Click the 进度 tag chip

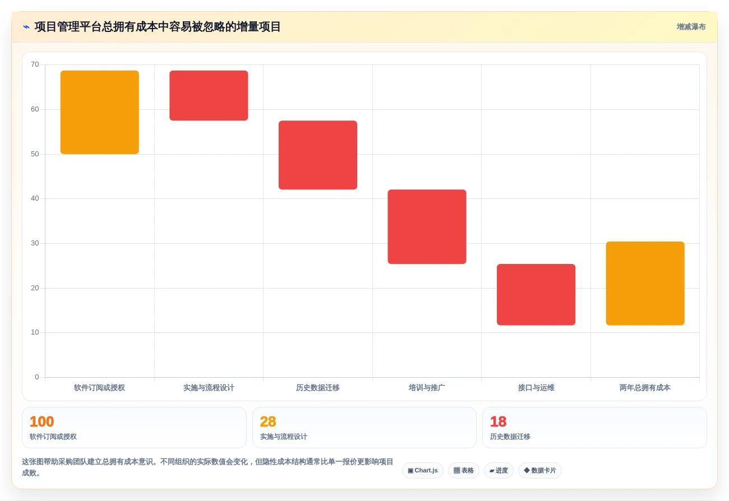pyautogui.click(x=499, y=470)
